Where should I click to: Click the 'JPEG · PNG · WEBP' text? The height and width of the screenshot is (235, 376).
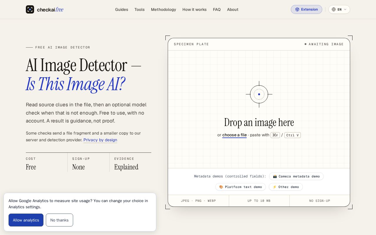click(x=198, y=201)
